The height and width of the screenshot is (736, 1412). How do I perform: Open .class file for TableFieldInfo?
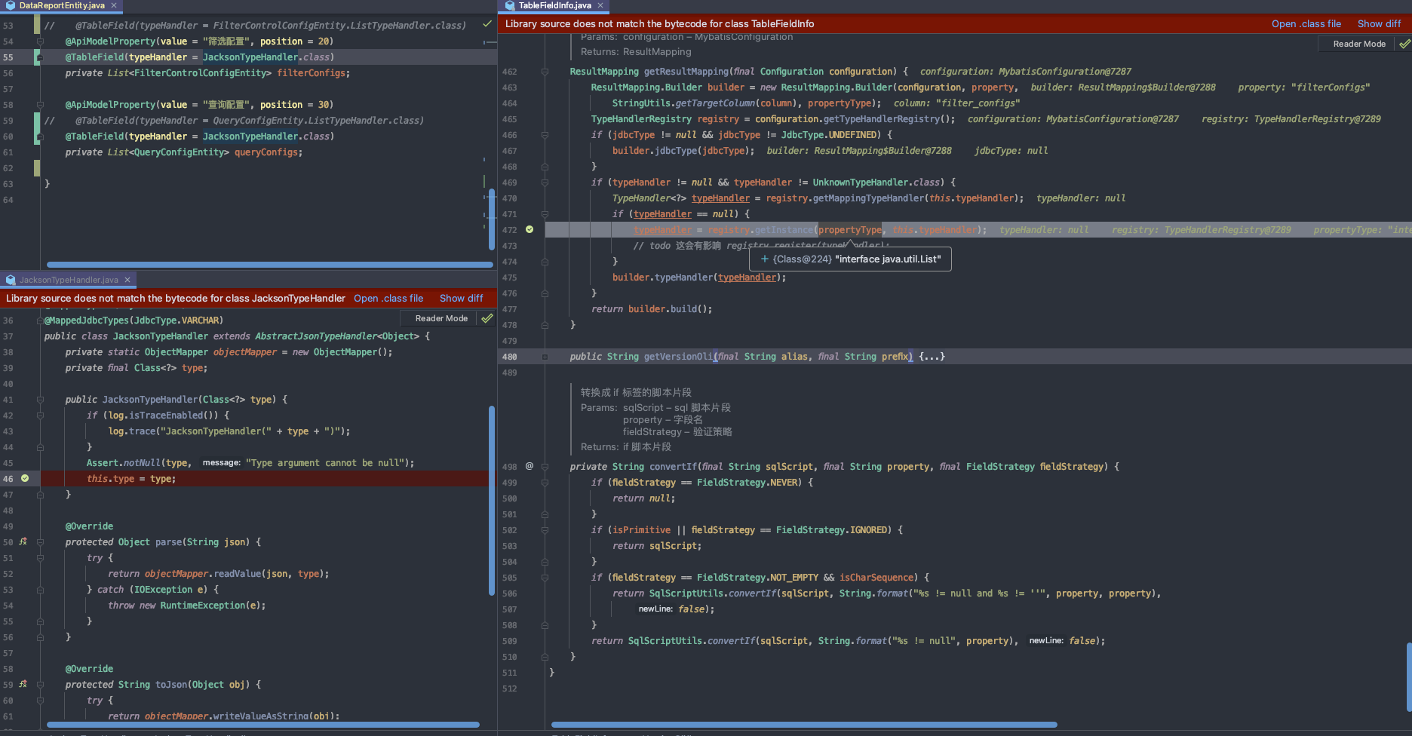[x=1306, y=24]
